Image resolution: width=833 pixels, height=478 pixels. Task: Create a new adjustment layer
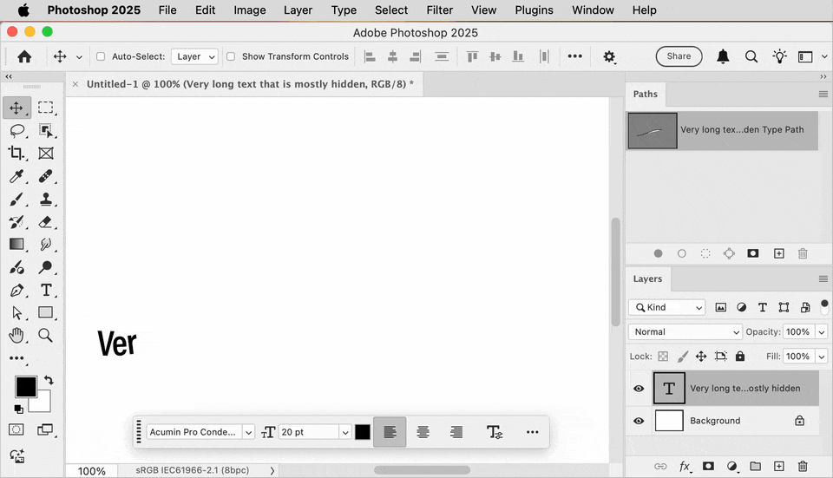[732, 467]
